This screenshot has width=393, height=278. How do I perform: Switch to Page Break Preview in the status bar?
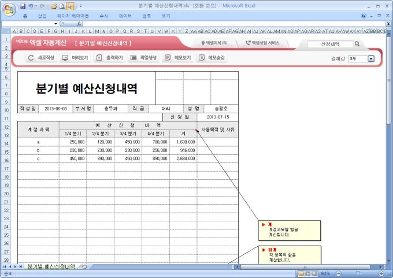314,273
